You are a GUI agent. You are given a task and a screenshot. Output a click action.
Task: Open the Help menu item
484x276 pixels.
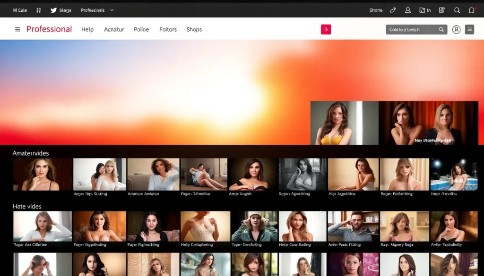87,29
